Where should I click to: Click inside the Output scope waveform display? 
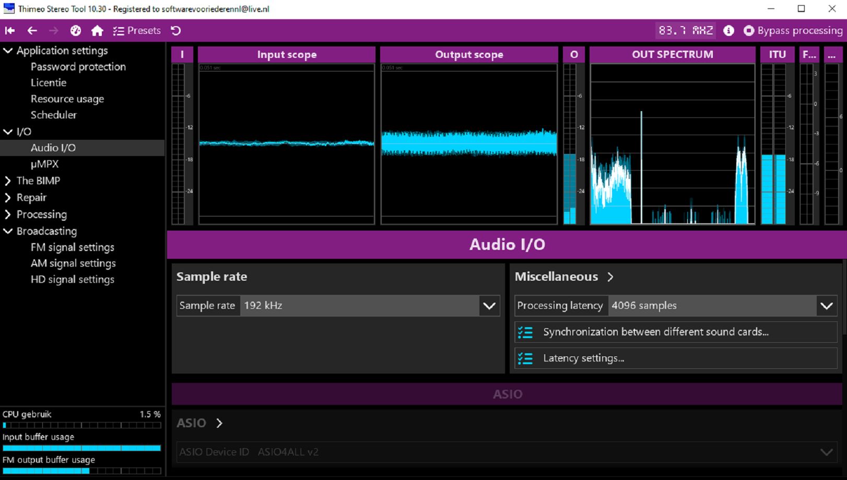pyautogui.click(x=469, y=144)
